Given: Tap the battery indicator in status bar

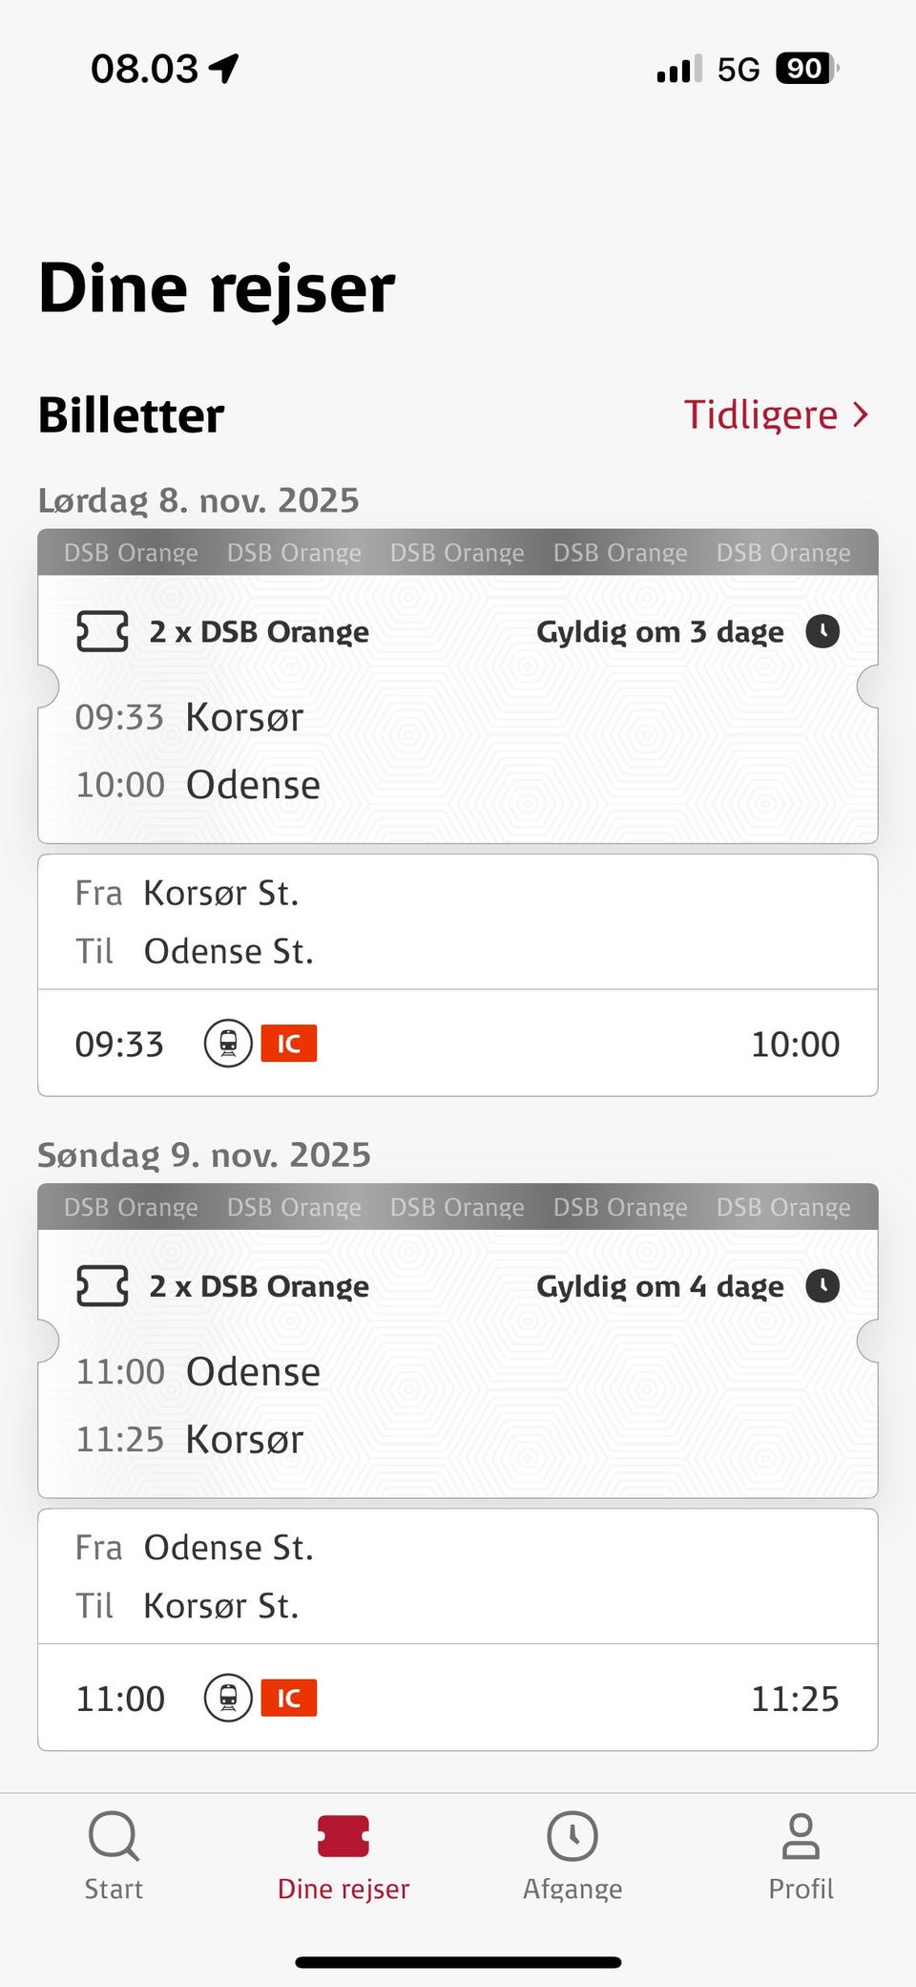Looking at the screenshot, I should tap(807, 69).
